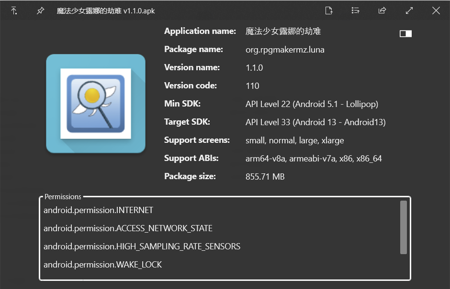Click the Package size 855.71 MB value

pyautogui.click(x=265, y=177)
